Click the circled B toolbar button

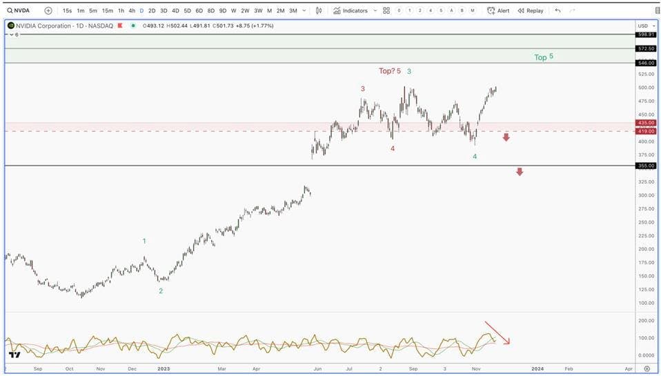(462, 10)
